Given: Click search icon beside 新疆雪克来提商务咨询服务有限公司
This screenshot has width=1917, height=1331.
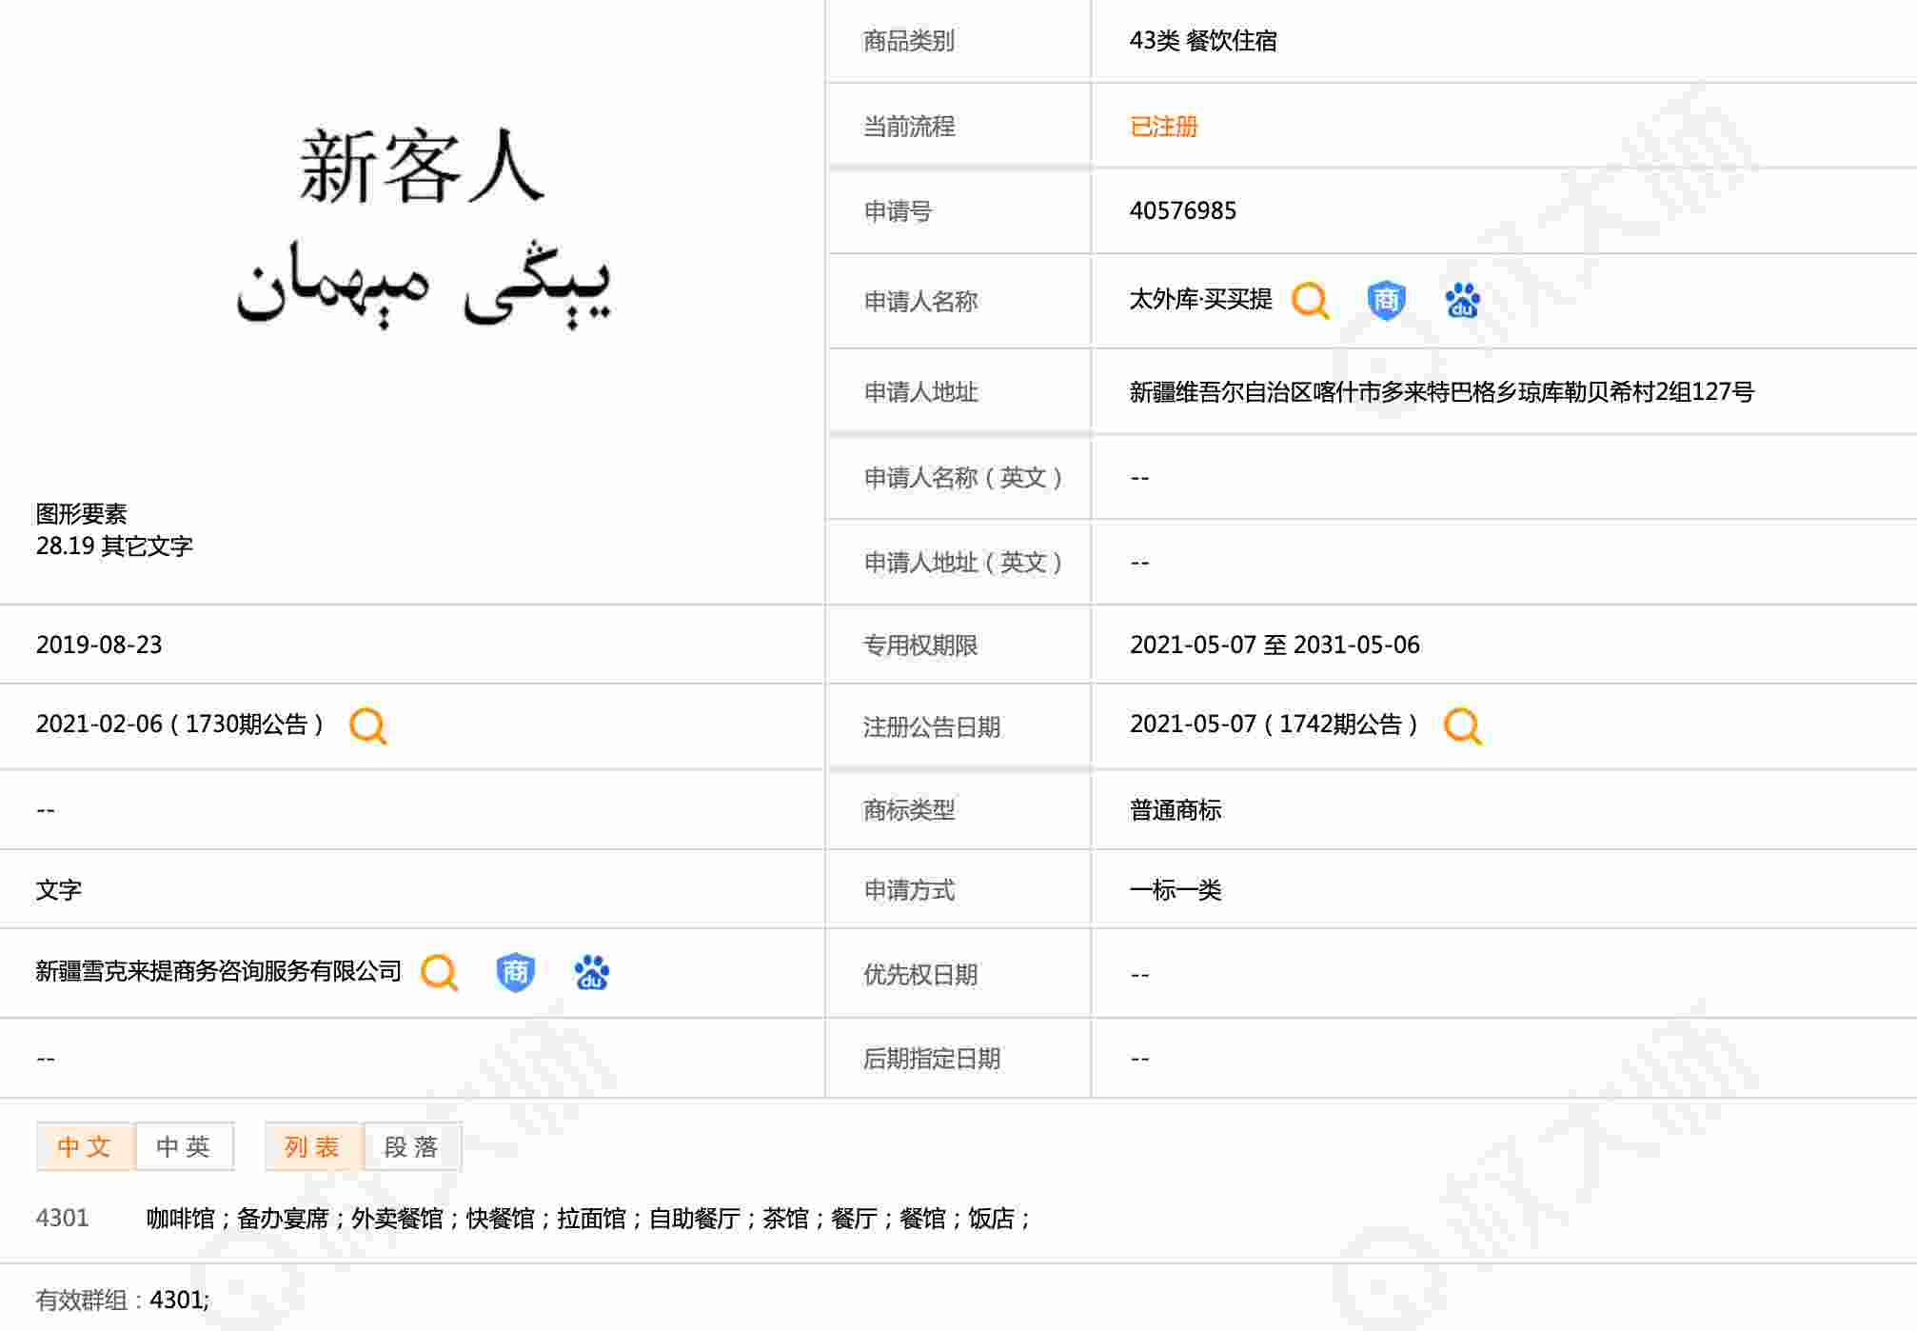Looking at the screenshot, I should [x=439, y=972].
